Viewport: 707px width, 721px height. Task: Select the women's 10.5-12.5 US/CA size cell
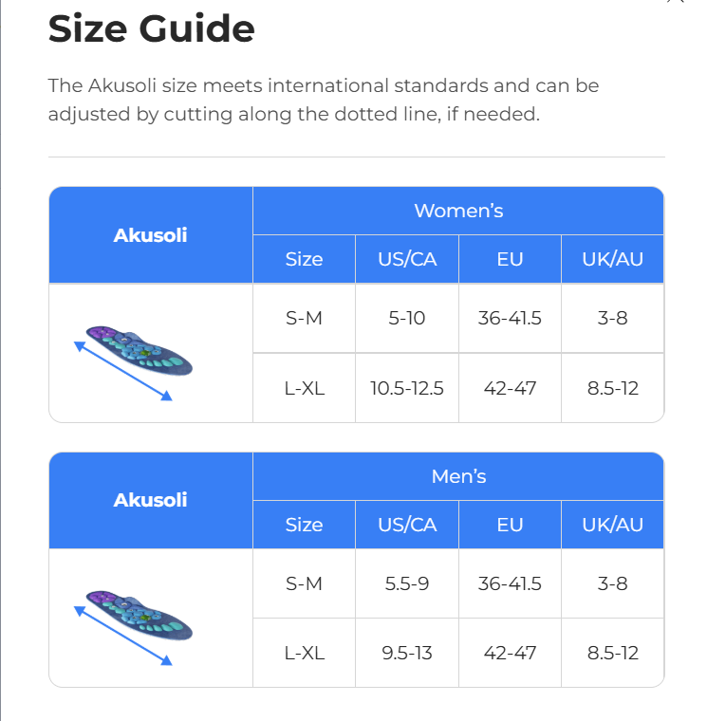point(407,387)
